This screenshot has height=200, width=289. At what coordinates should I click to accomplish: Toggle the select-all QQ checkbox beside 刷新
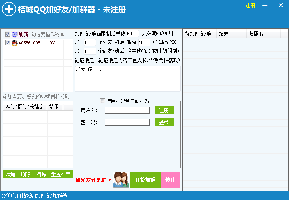click(8, 34)
